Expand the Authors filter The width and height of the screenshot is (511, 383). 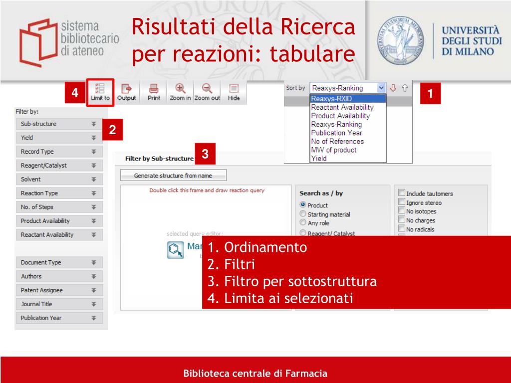[x=59, y=276]
